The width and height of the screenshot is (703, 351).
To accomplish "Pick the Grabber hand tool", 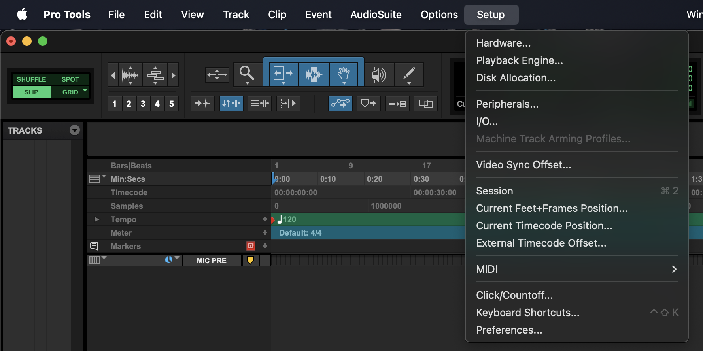I will 344,74.
